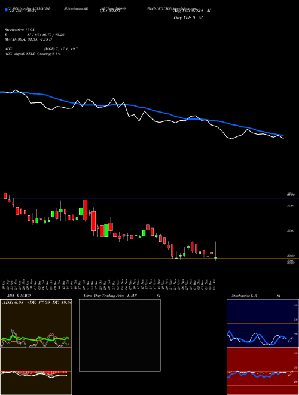
Task: Click the ADX signal: SELL text
Action: [33, 54]
